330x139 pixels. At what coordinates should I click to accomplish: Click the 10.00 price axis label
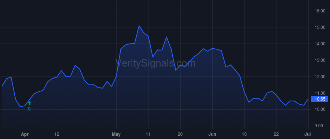click(x=319, y=109)
